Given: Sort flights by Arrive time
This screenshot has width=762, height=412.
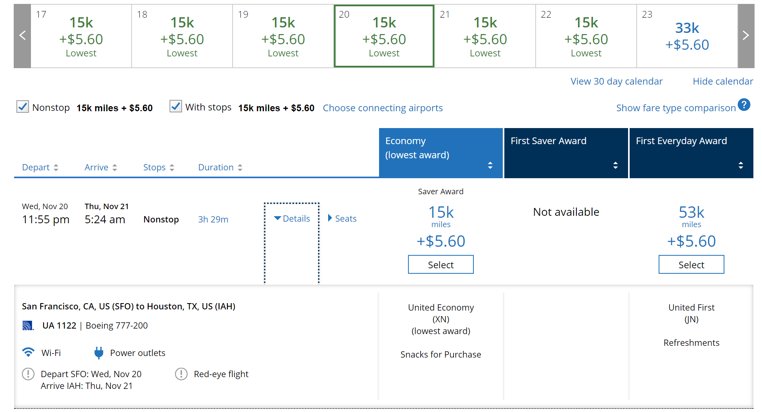Looking at the screenshot, I should click(101, 168).
